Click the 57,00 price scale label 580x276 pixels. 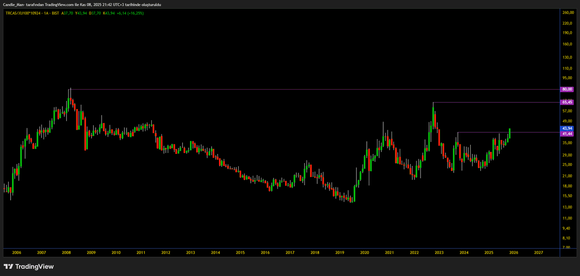click(567, 111)
